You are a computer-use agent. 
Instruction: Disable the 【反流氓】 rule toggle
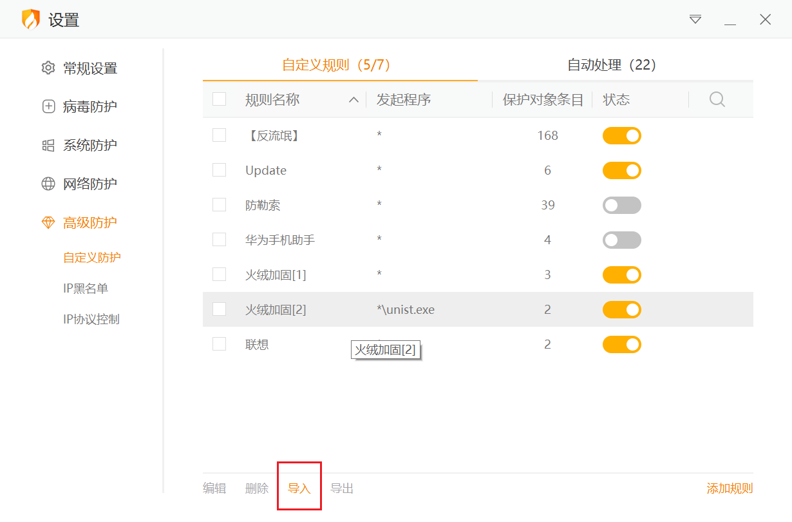pos(621,136)
